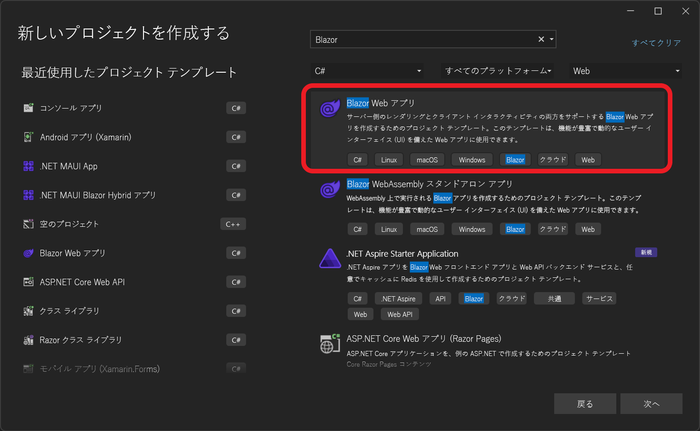Open the C# language filter dropdown
Image resolution: width=700 pixels, height=431 pixels.
coord(367,71)
